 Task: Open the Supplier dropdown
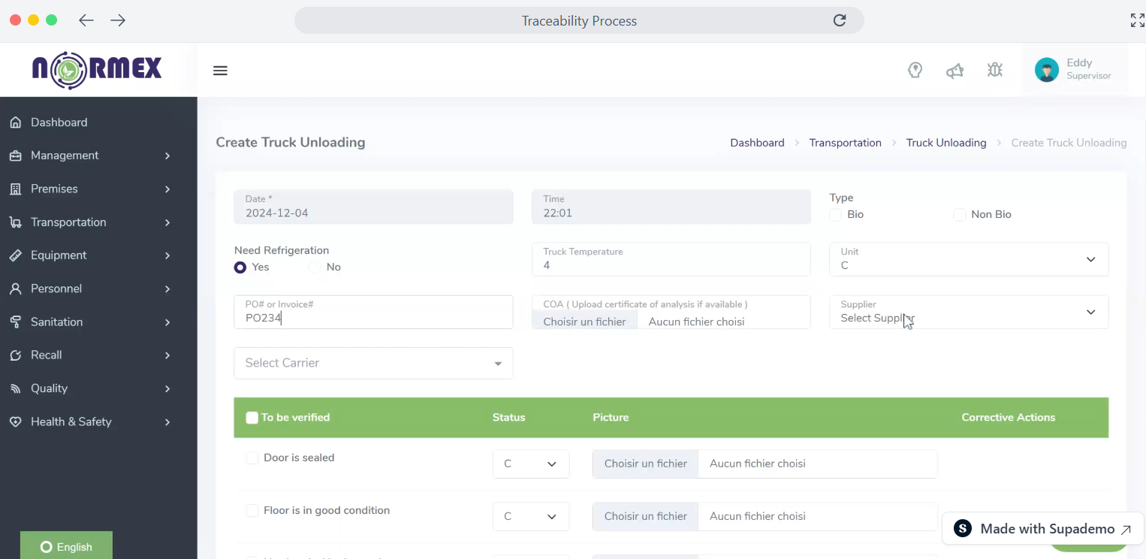click(x=968, y=312)
